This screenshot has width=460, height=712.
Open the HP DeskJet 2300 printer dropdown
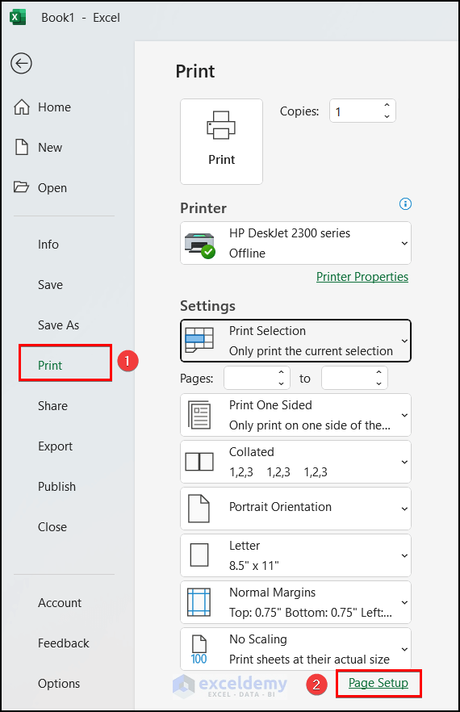point(404,244)
